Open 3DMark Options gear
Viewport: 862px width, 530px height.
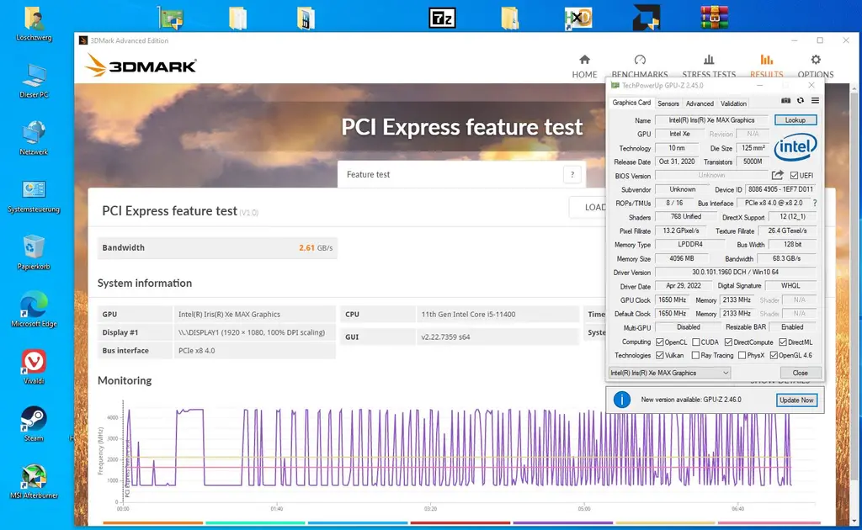tap(815, 66)
